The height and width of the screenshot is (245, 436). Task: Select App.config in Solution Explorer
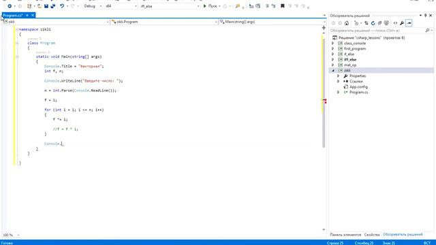358,86
